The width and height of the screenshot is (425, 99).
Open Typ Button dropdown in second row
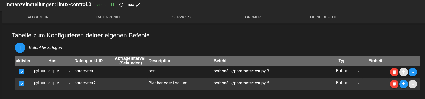(x=342, y=83)
